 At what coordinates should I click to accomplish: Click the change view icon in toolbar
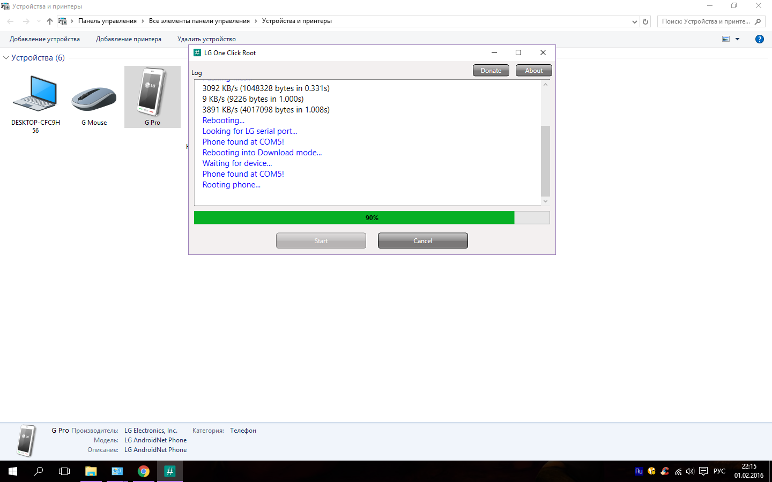[x=726, y=39]
